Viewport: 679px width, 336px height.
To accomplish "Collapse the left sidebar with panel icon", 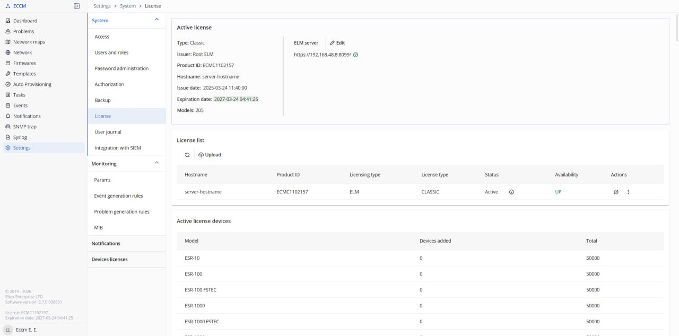I will click(x=77, y=6).
